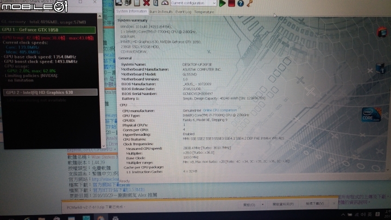Open help via the blue question mark icon
391x220 pixels.
241,3
